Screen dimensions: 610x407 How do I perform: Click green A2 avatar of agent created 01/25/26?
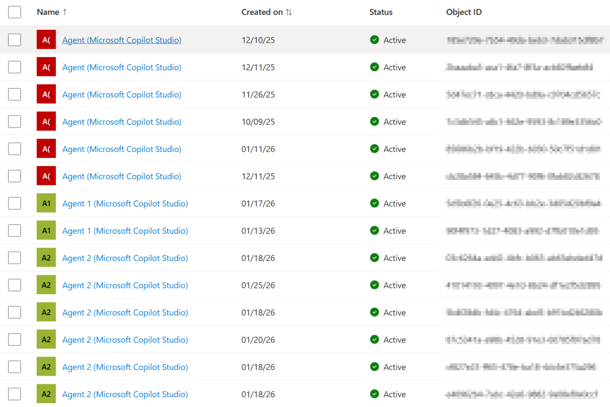click(x=46, y=286)
